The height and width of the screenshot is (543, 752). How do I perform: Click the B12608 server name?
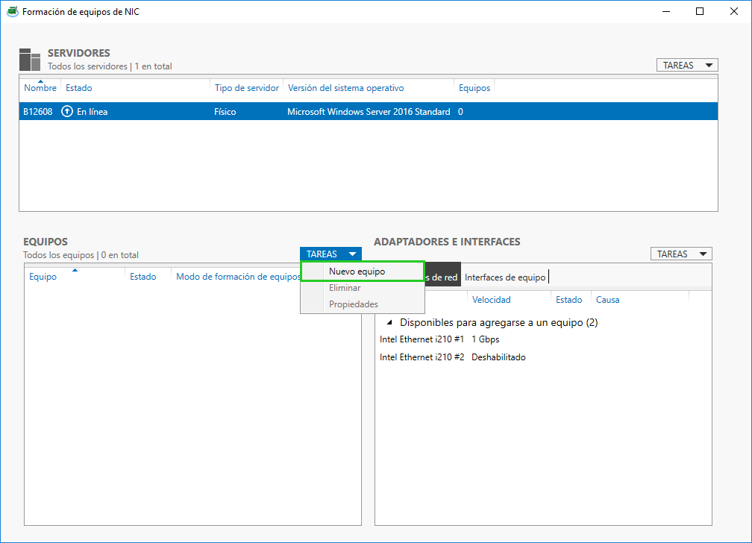click(x=38, y=112)
